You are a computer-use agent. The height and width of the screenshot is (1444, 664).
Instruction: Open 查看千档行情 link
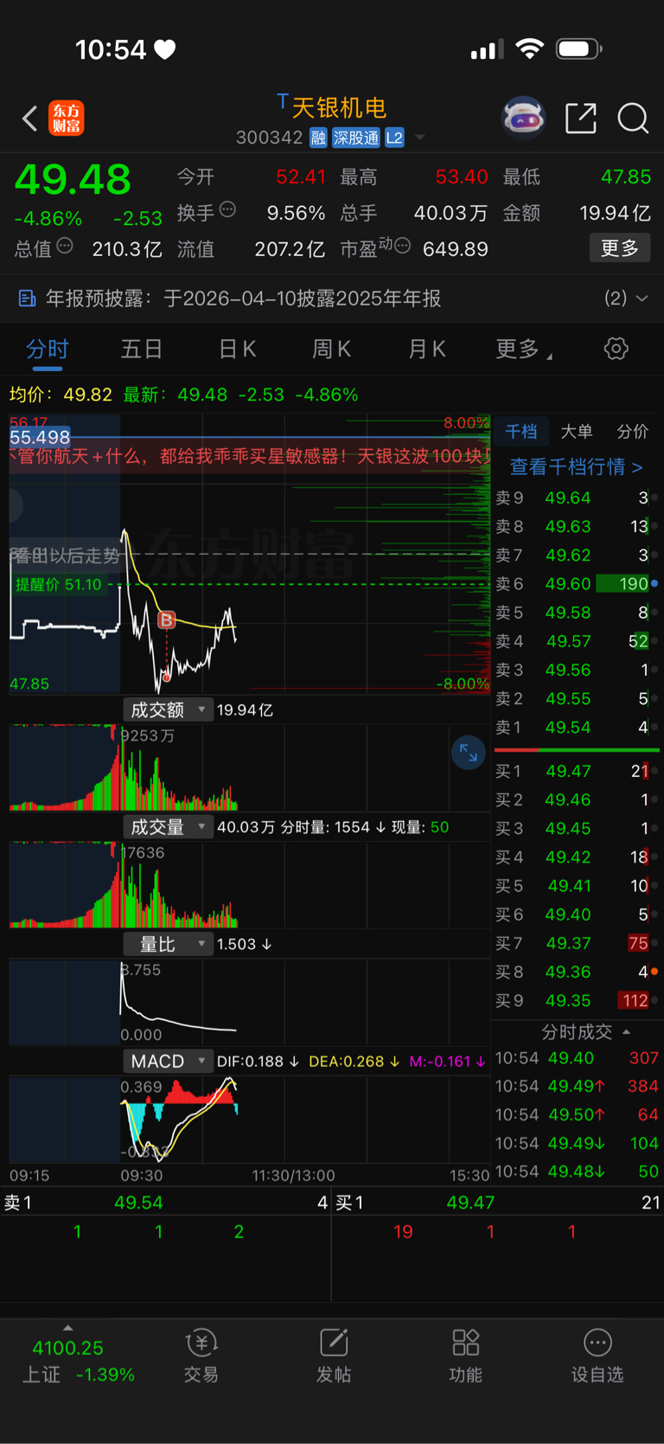click(576, 467)
